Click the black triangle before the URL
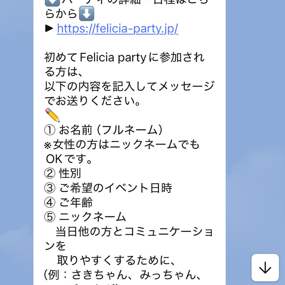The image size is (285, 285). point(49,28)
